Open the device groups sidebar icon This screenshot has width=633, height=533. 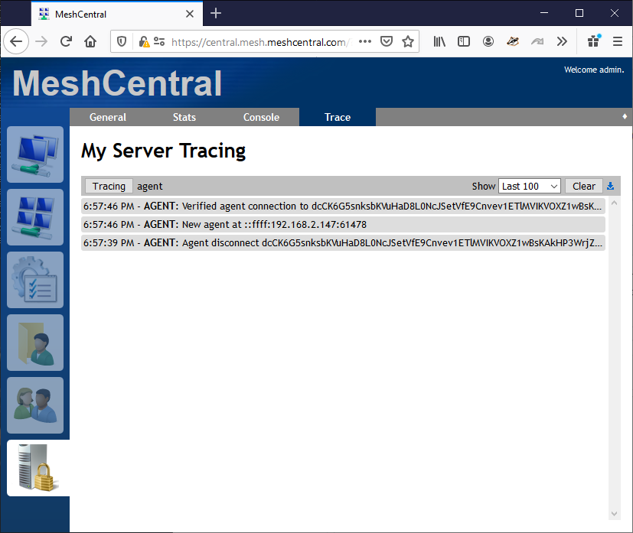[x=35, y=217]
